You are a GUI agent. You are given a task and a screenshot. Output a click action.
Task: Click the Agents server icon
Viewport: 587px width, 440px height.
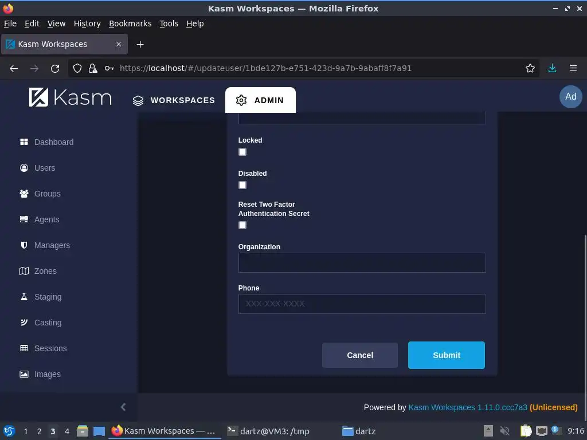(24, 219)
